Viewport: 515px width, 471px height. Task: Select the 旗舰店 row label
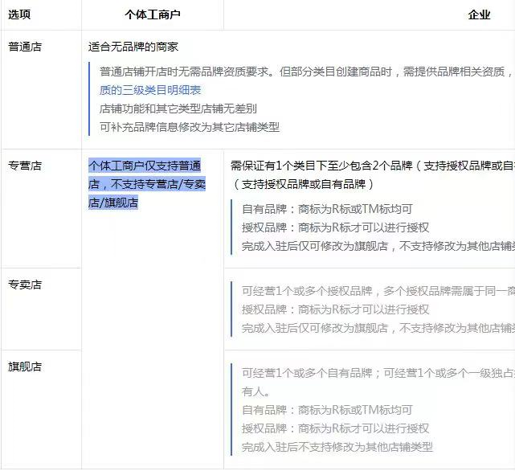coord(25,367)
